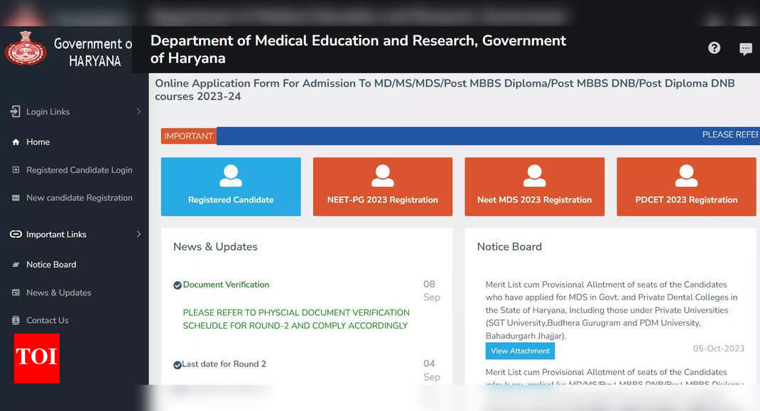The image size is (760, 411).
Task: Open the chat message icon in header
Action: point(746,48)
